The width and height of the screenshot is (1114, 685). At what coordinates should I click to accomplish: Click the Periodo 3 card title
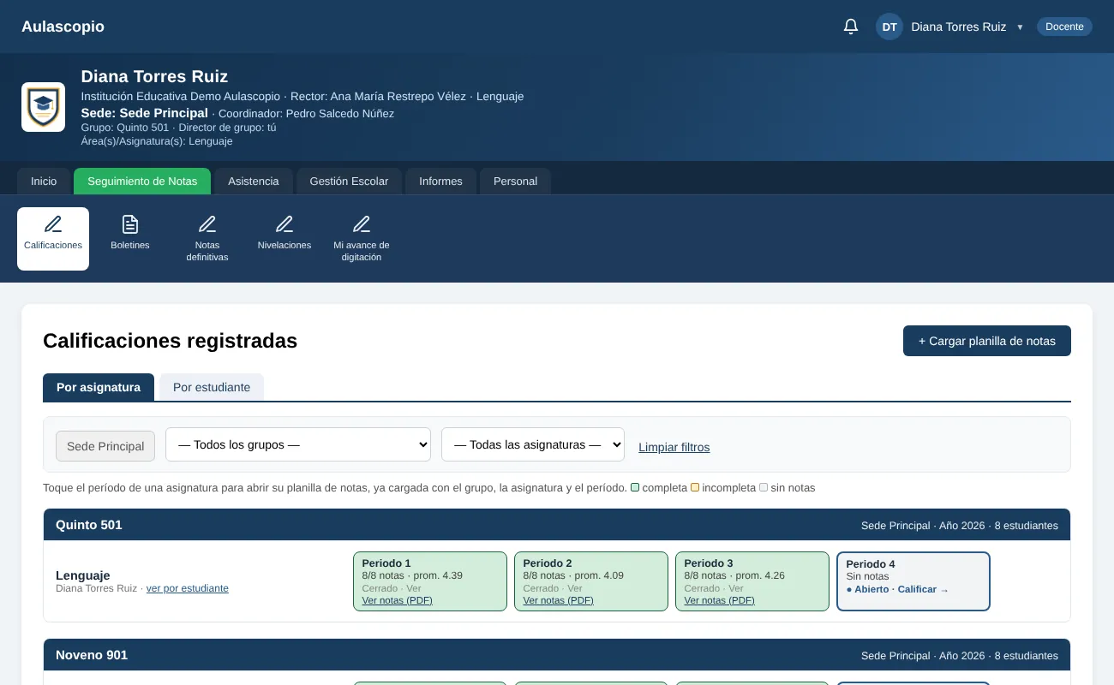pyautogui.click(x=709, y=563)
